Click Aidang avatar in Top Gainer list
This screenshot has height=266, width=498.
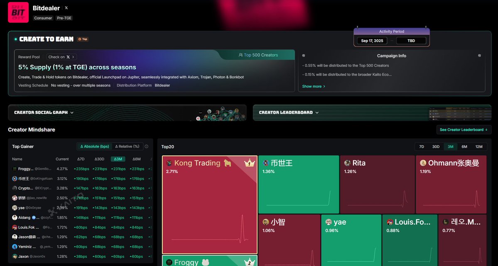pos(15,218)
